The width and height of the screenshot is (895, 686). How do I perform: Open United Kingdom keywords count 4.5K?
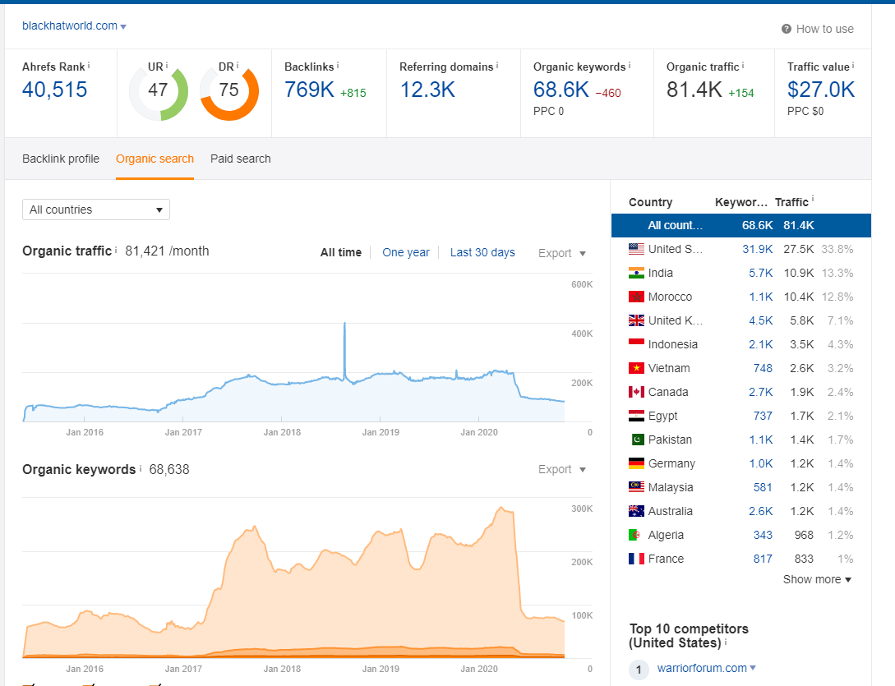[x=761, y=320]
